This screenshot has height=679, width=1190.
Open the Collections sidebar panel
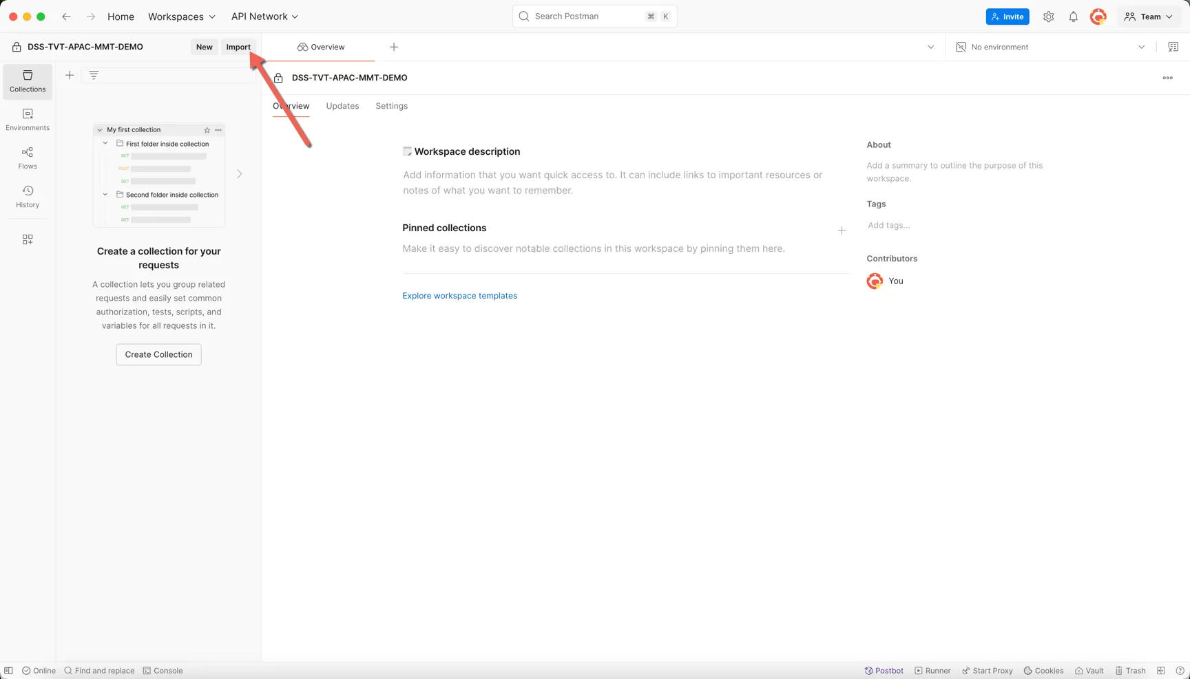(28, 81)
